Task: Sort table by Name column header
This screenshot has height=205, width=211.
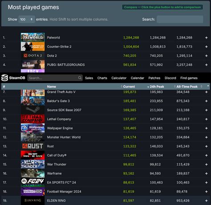Action: pyautogui.click(x=52, y=87)
